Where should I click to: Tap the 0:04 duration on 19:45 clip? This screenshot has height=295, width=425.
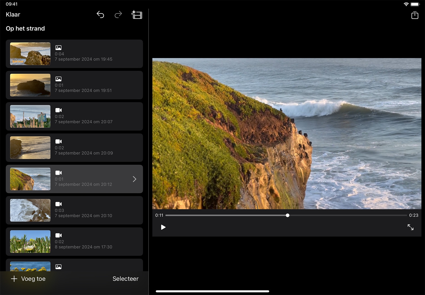pos(59,54)
